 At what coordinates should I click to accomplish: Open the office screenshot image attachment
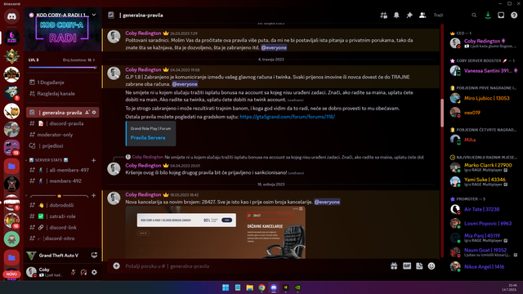(x=216, y=232)
